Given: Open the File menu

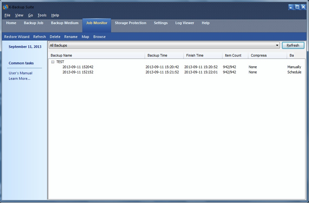Looking at the screenshot, I should pos(7,15).
